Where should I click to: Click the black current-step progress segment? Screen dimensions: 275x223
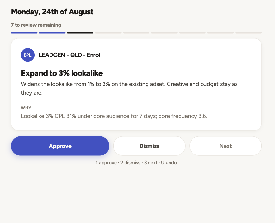click(80, 33)
